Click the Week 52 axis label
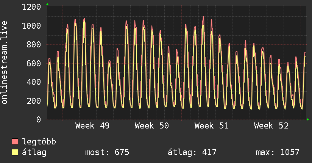 click(271, 126)
